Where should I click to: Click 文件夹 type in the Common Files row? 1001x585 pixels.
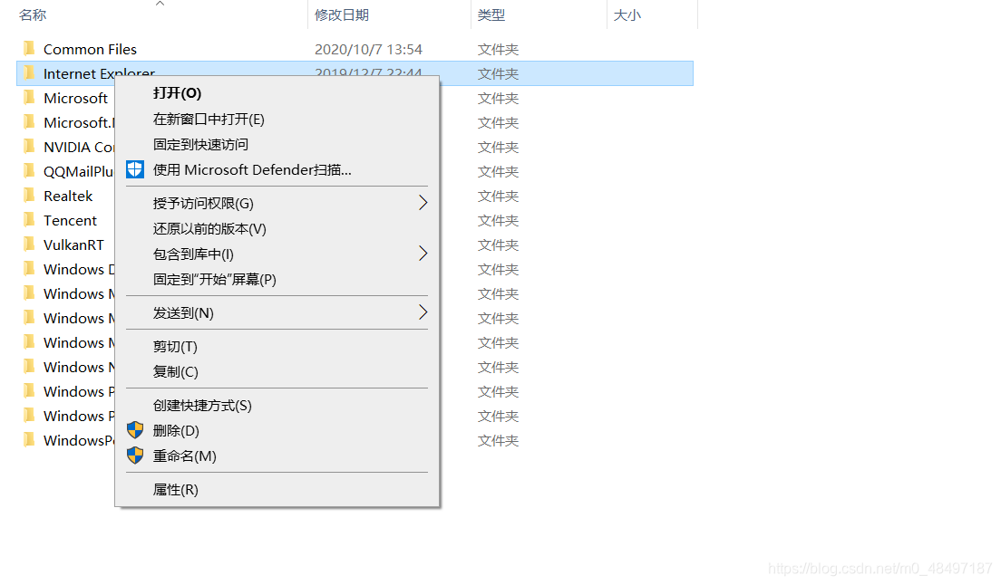(498, 49)
